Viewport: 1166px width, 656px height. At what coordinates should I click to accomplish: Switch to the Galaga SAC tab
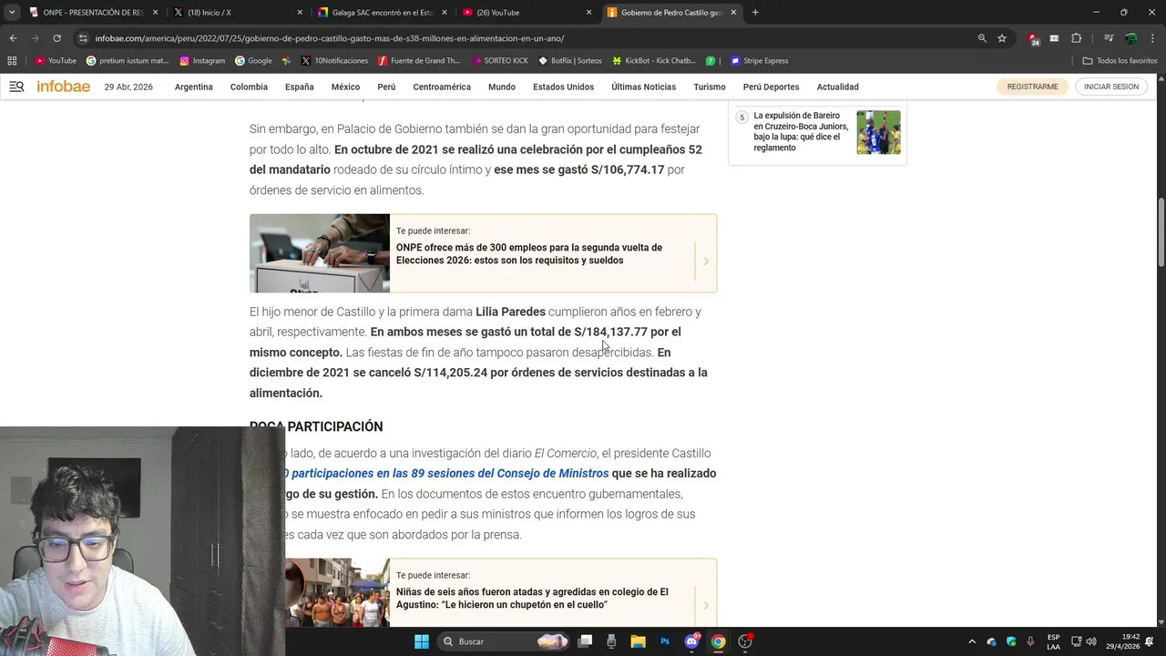383,13
